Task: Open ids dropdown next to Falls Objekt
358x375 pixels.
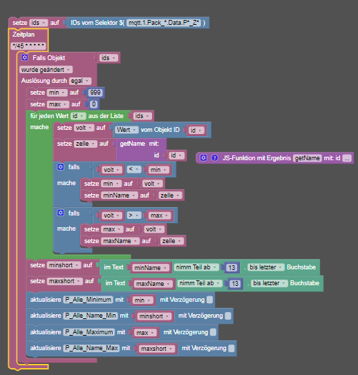Action: tap(109, 58)
